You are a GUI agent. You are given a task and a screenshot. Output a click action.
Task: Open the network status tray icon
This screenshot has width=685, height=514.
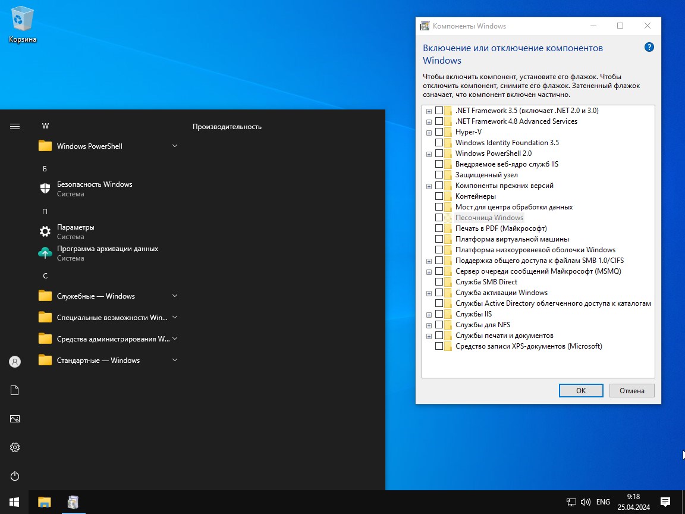(x=571, y=502)
